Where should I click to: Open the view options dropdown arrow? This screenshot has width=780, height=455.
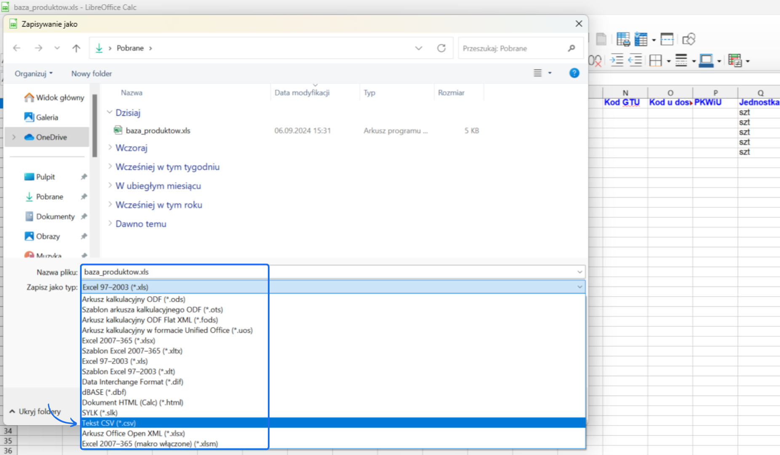550,73
